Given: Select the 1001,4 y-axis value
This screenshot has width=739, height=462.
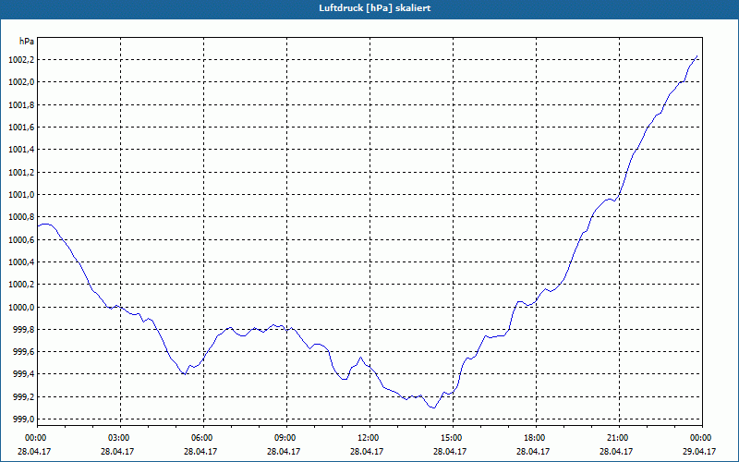Looking at the screenshot, I should [21, 150].
